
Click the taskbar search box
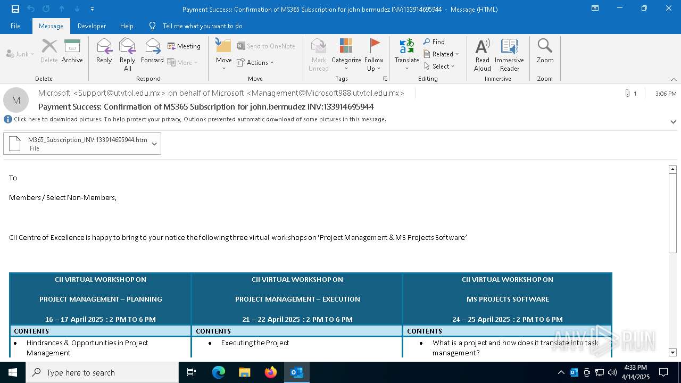point(102,372)
